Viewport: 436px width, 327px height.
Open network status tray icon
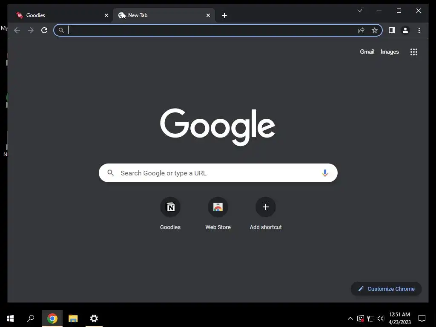(x=371, y=318)
